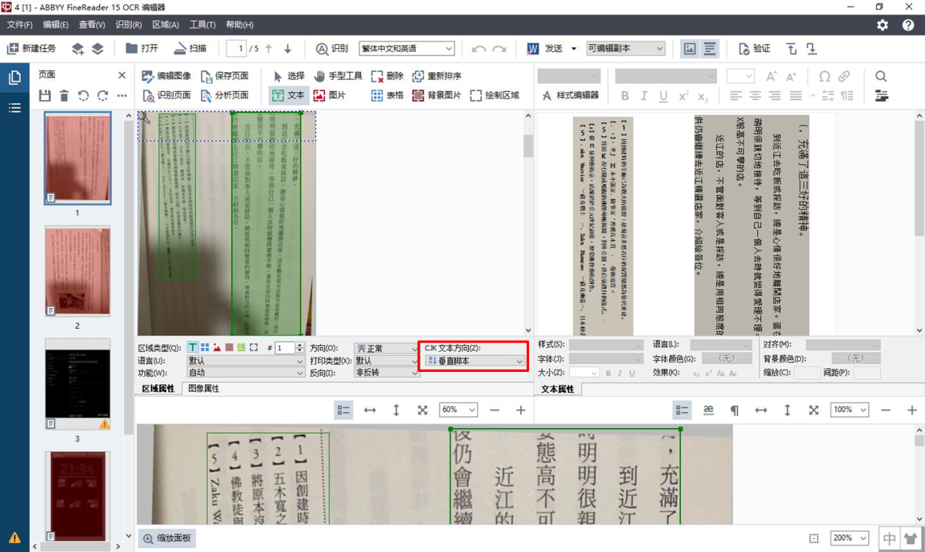Open the 样式编辑器 style editor

(x=570, y=95)
